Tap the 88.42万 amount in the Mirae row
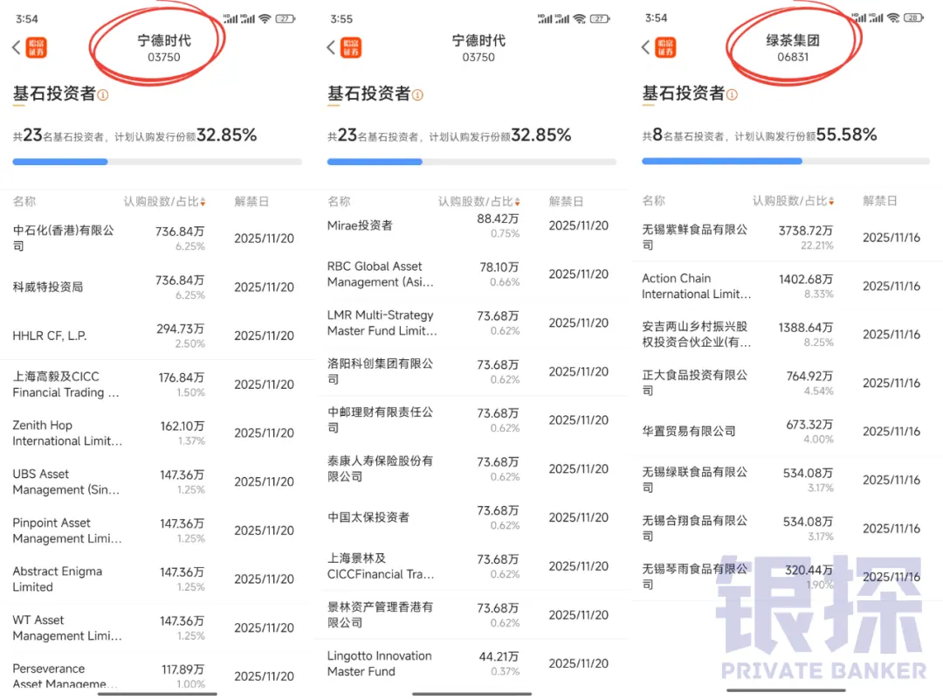Viewport: 943px width, 700px height. coord(498,219)
